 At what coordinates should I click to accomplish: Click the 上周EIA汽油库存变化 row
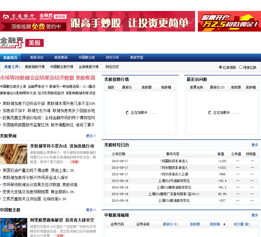tap(181, 181)
